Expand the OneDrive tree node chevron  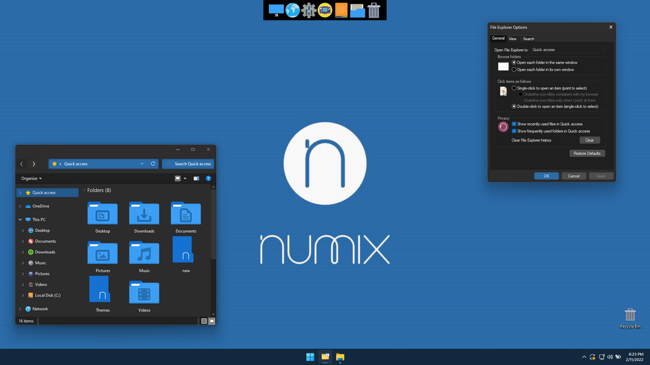pos(20,206)
